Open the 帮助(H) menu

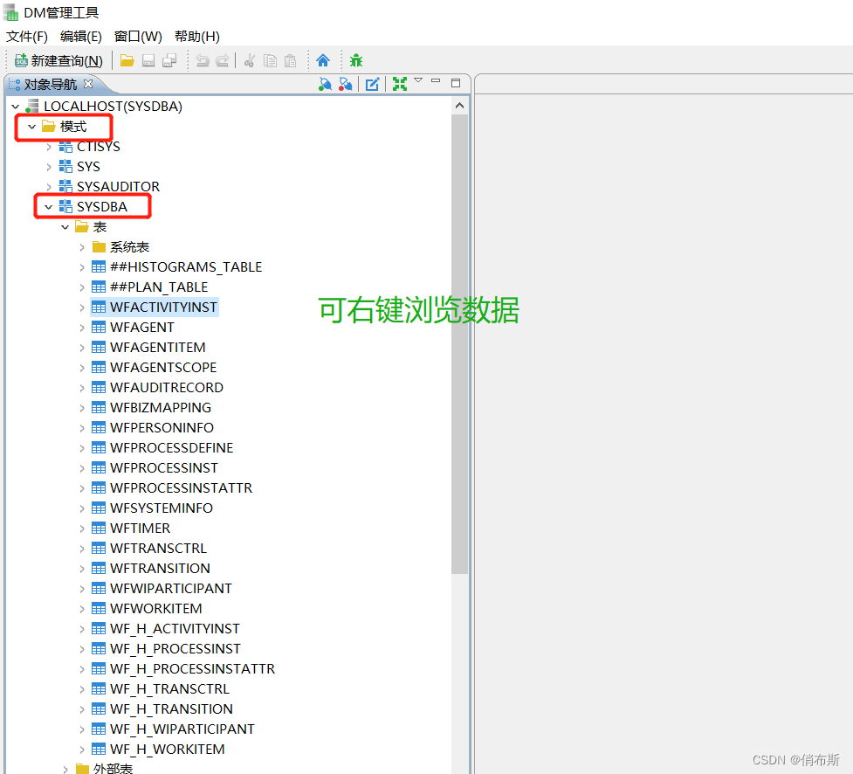tap(197, 37)
